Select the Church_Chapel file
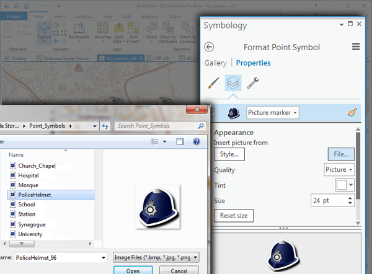Image resolution: width=372 pixels, height=274 pixels. click(37, 166)
